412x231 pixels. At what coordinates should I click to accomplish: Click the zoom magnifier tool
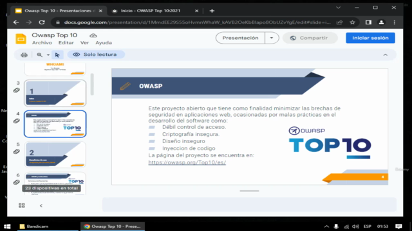point(39,55)
